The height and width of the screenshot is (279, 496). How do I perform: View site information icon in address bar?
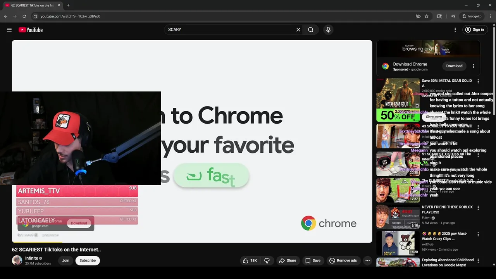coord(35,16)
